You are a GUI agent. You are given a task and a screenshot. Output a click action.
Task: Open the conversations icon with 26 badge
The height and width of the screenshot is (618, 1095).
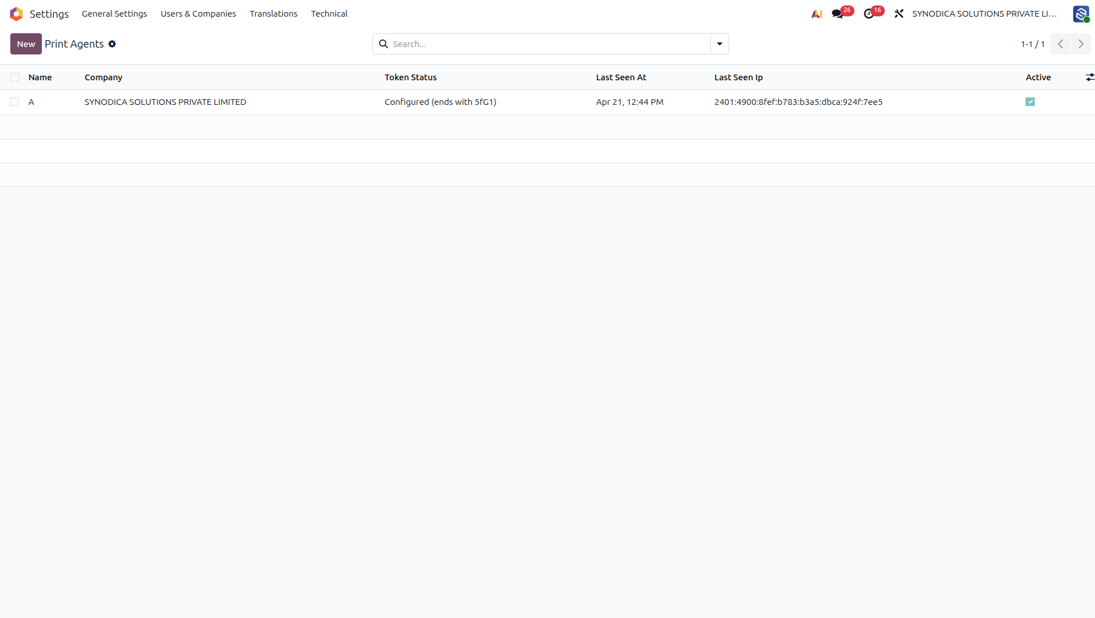[842, 13]
